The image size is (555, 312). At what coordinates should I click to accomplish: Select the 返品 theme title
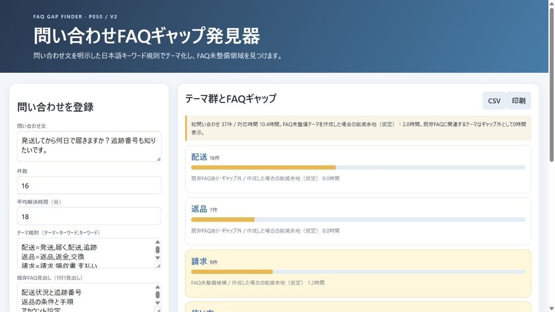pos(199,209)
